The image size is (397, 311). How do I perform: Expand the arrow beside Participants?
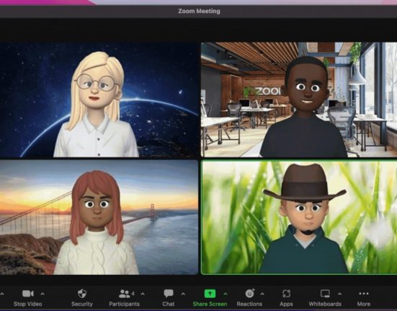tap(143, 294)
